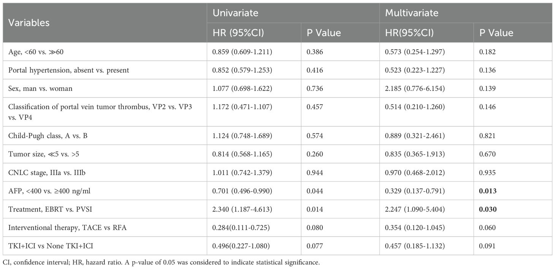Click the bold 0.030 P value
The height and width of the screenshot is (269, 555).
coord(487,209)
